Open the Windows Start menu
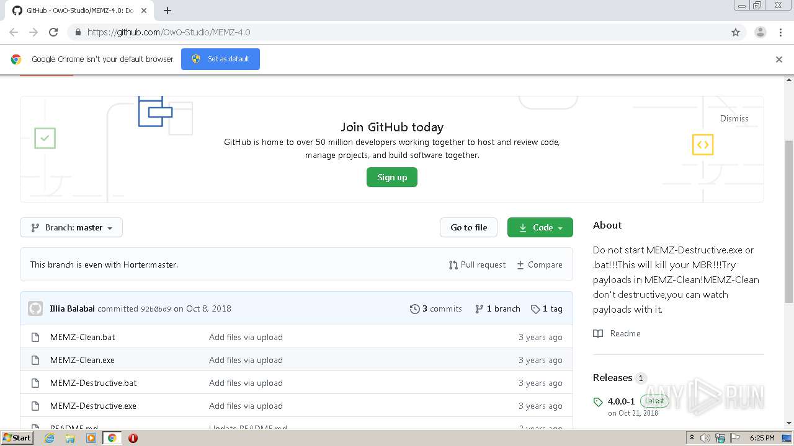 coord(17,438)
